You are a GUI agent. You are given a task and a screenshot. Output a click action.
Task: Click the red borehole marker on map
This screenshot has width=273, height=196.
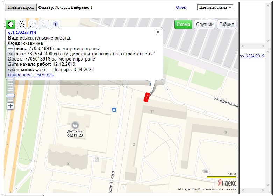[x=147, y=97]
